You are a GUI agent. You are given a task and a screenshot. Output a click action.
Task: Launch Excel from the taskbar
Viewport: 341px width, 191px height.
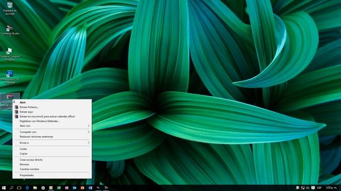(59, 188)
